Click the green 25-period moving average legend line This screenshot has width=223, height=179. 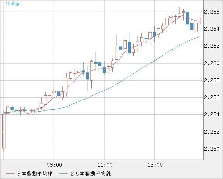click(63, 174)
